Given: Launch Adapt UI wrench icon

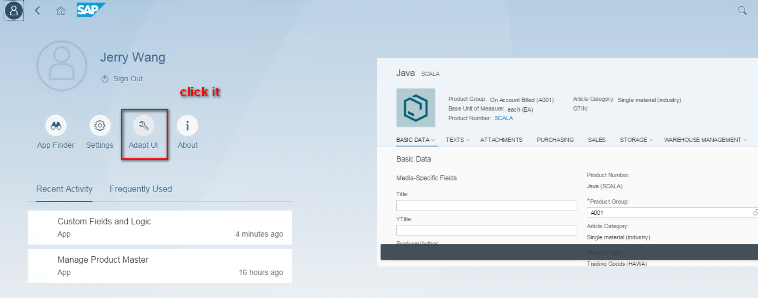Looking at the screenshot, I should 144,126.
